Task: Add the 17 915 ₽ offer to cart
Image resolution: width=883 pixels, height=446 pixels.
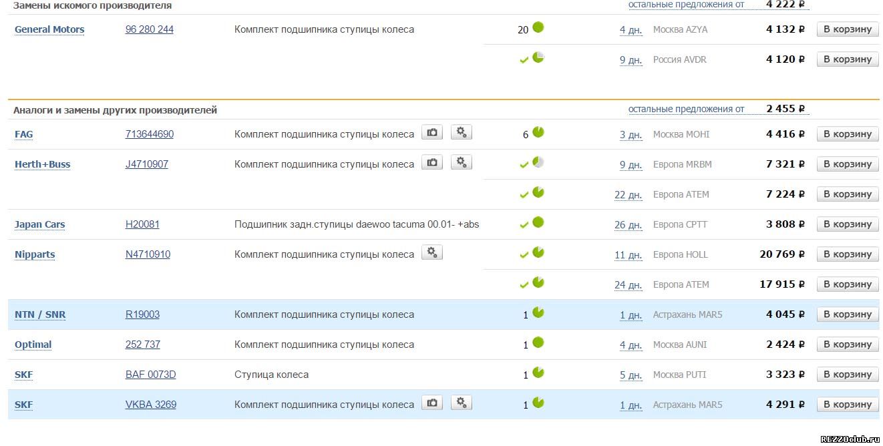Action: pyautogui.click(x=848, y=284)
